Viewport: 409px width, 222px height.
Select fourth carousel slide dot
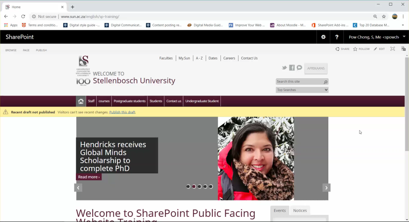click(x=205, y=186)
